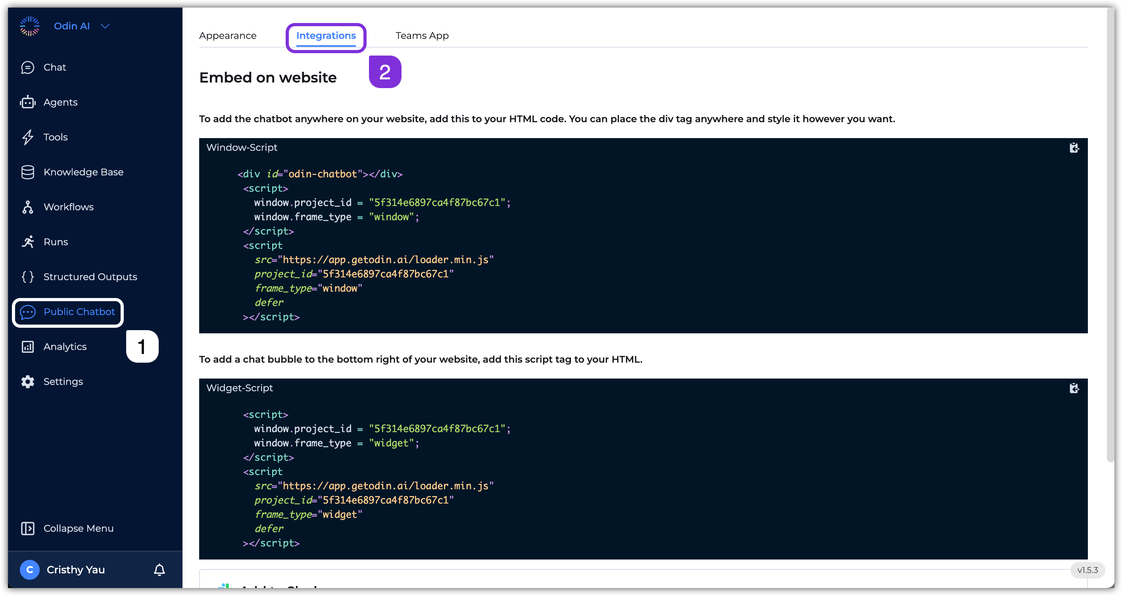
Task: Open Structured Outputs braces icon
Action: click(x=28, y=277)
